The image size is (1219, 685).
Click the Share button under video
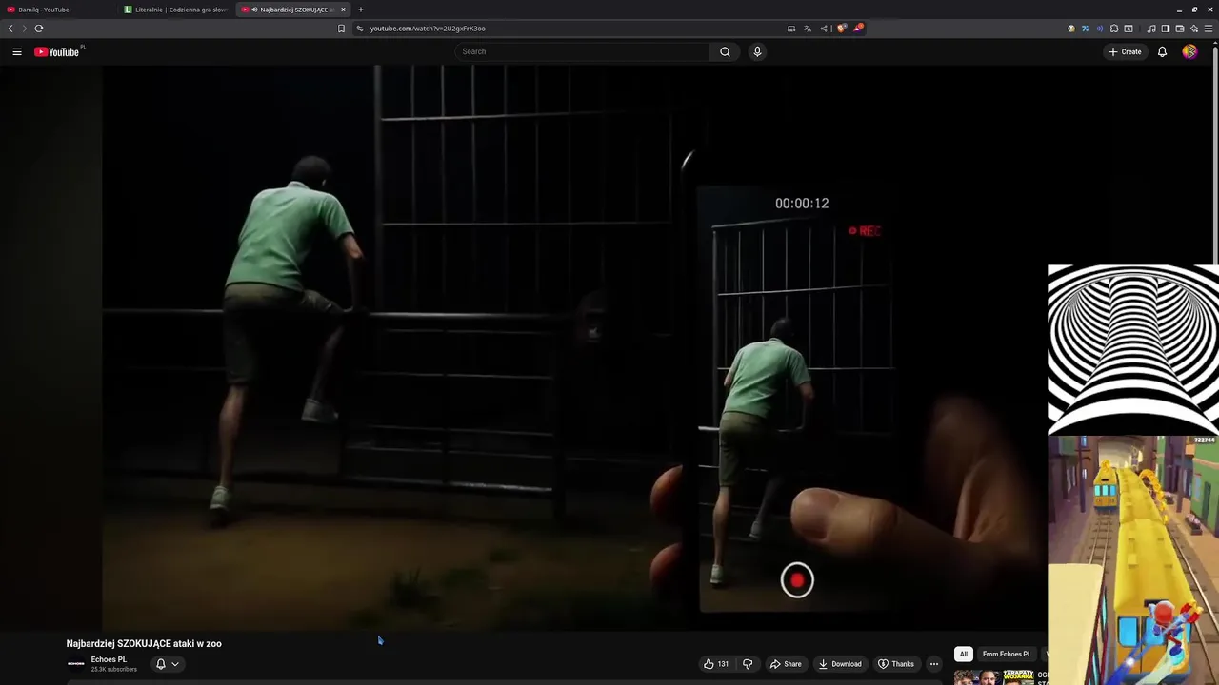(786, 664)
